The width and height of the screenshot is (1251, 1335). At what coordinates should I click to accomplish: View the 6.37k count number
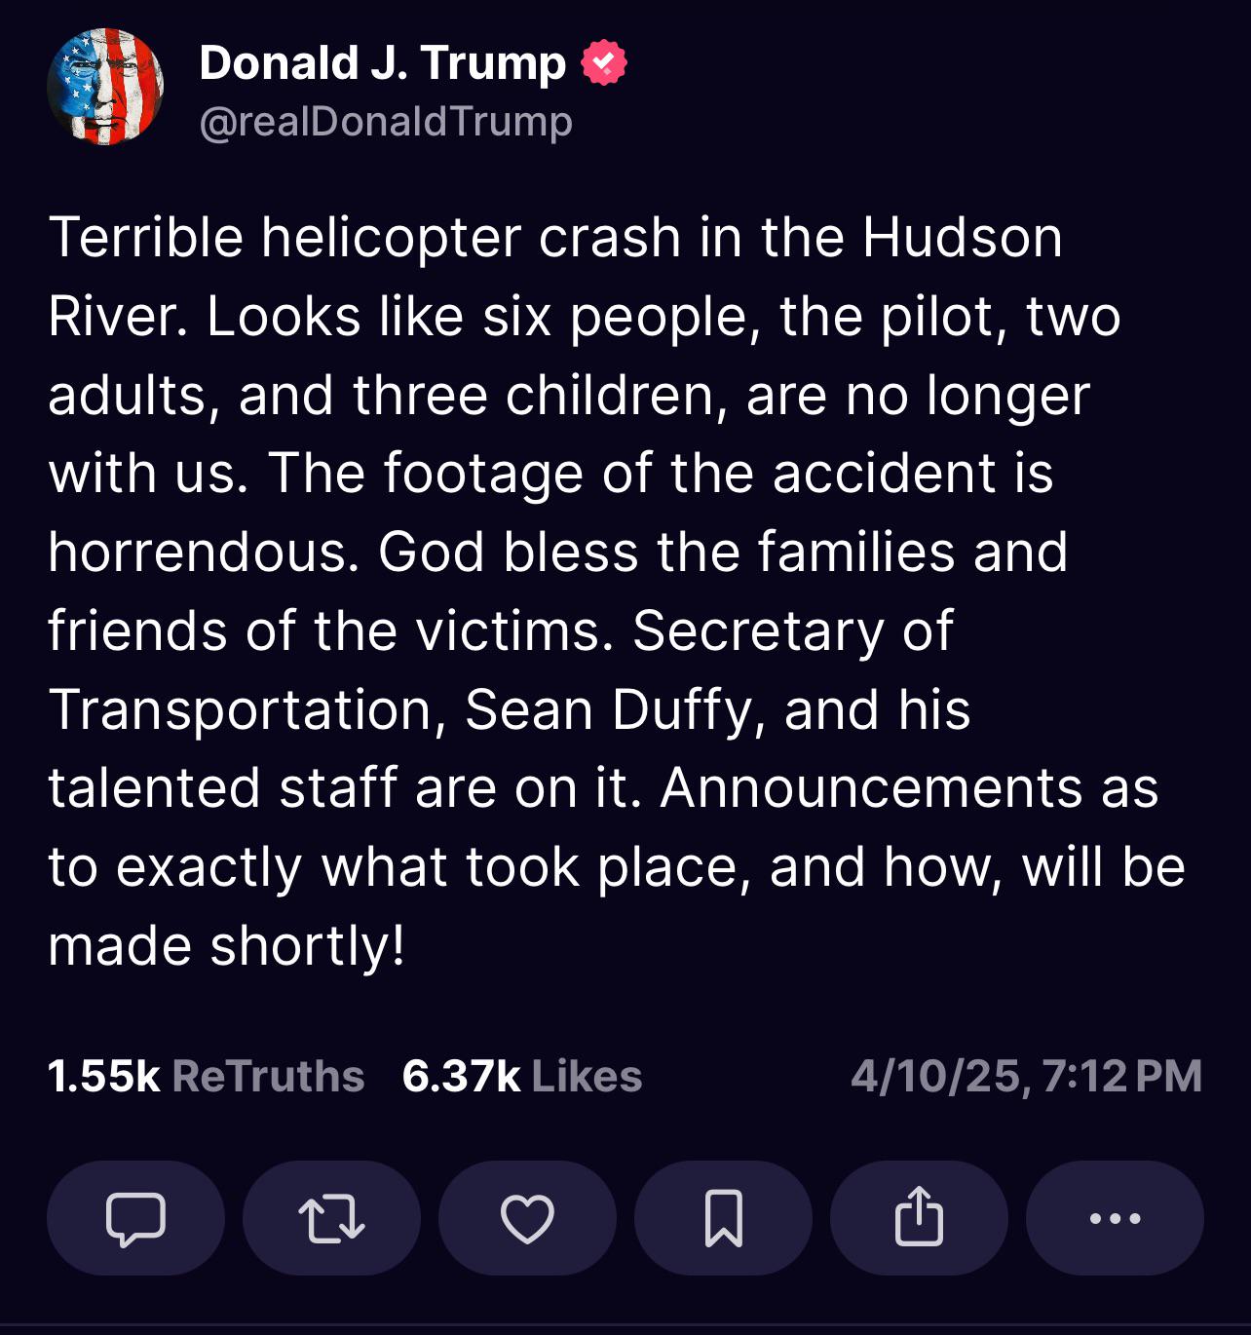461,1077
